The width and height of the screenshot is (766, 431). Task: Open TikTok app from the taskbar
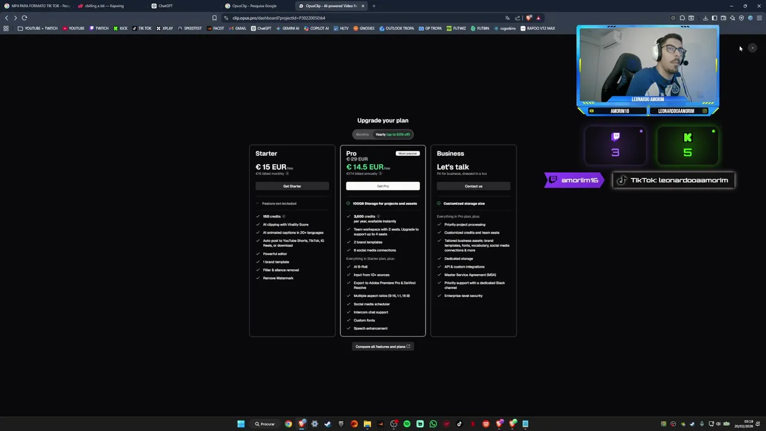coord(459,424)
